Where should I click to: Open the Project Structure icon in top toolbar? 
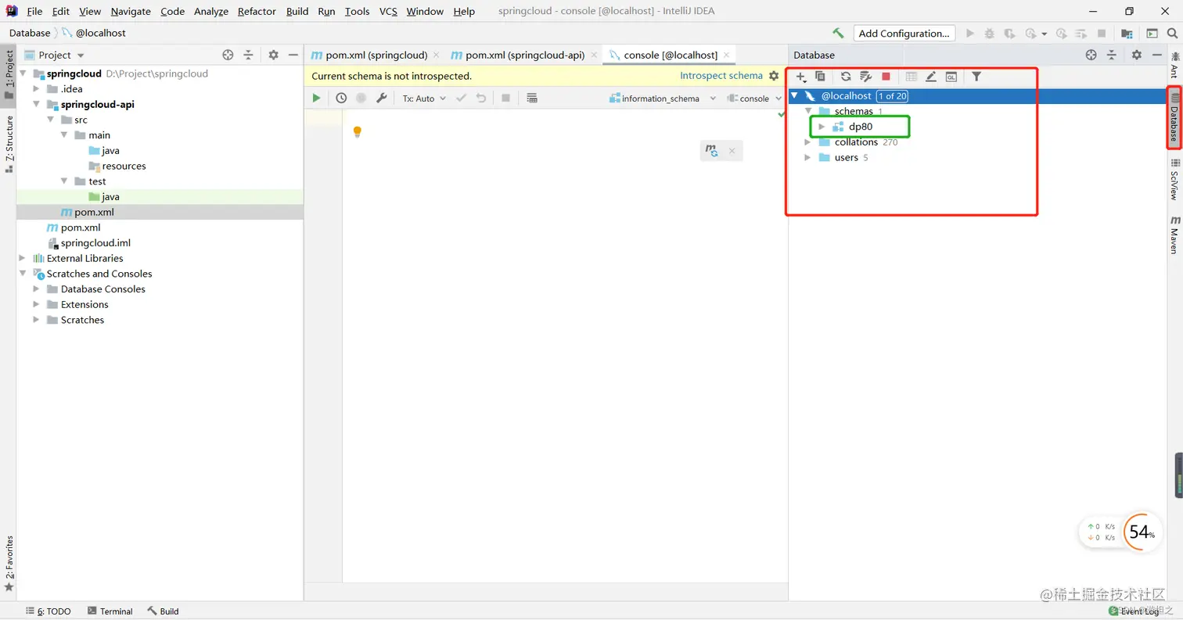coord(1127,34)
